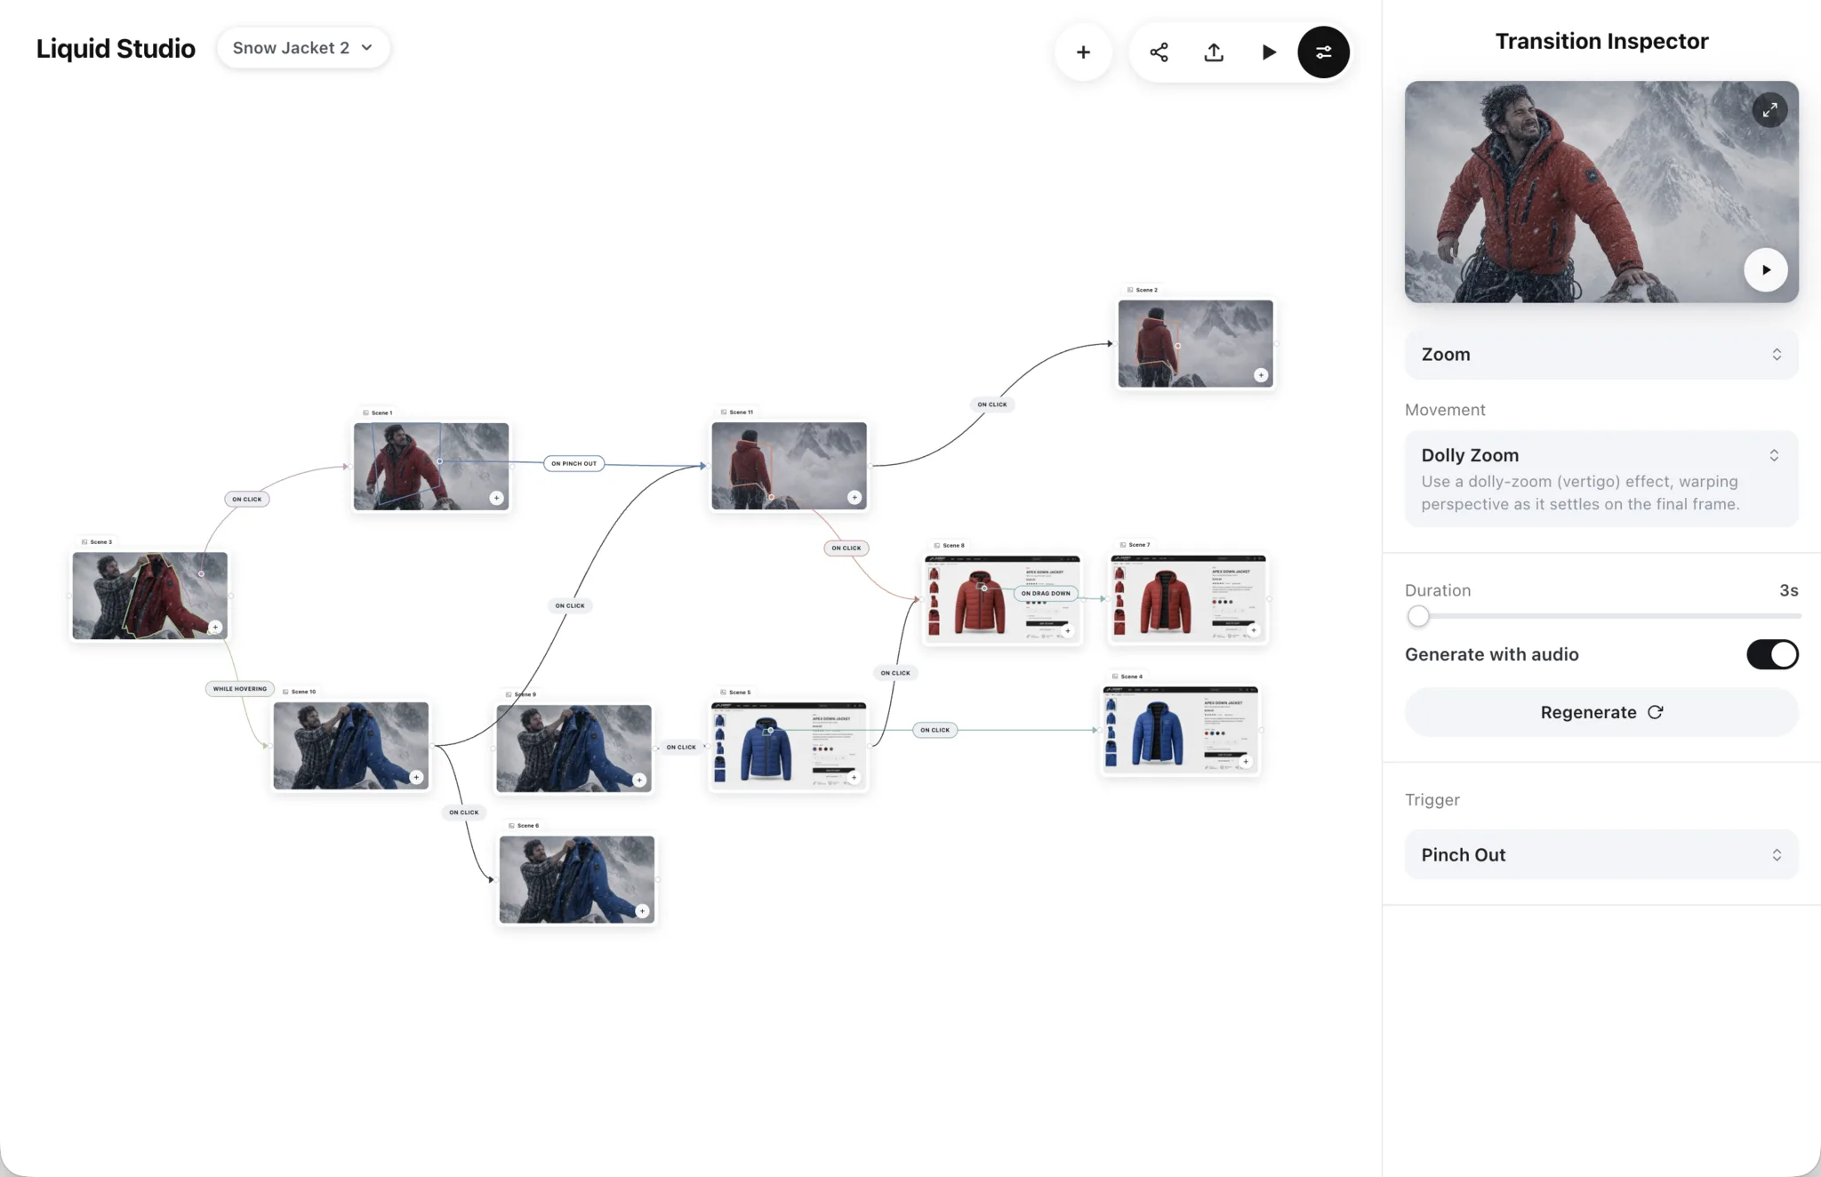The height and width of the screenshot is (1177, 1821).
Task: Toggle the inspector settings sliders icon
Action: 1323,52
